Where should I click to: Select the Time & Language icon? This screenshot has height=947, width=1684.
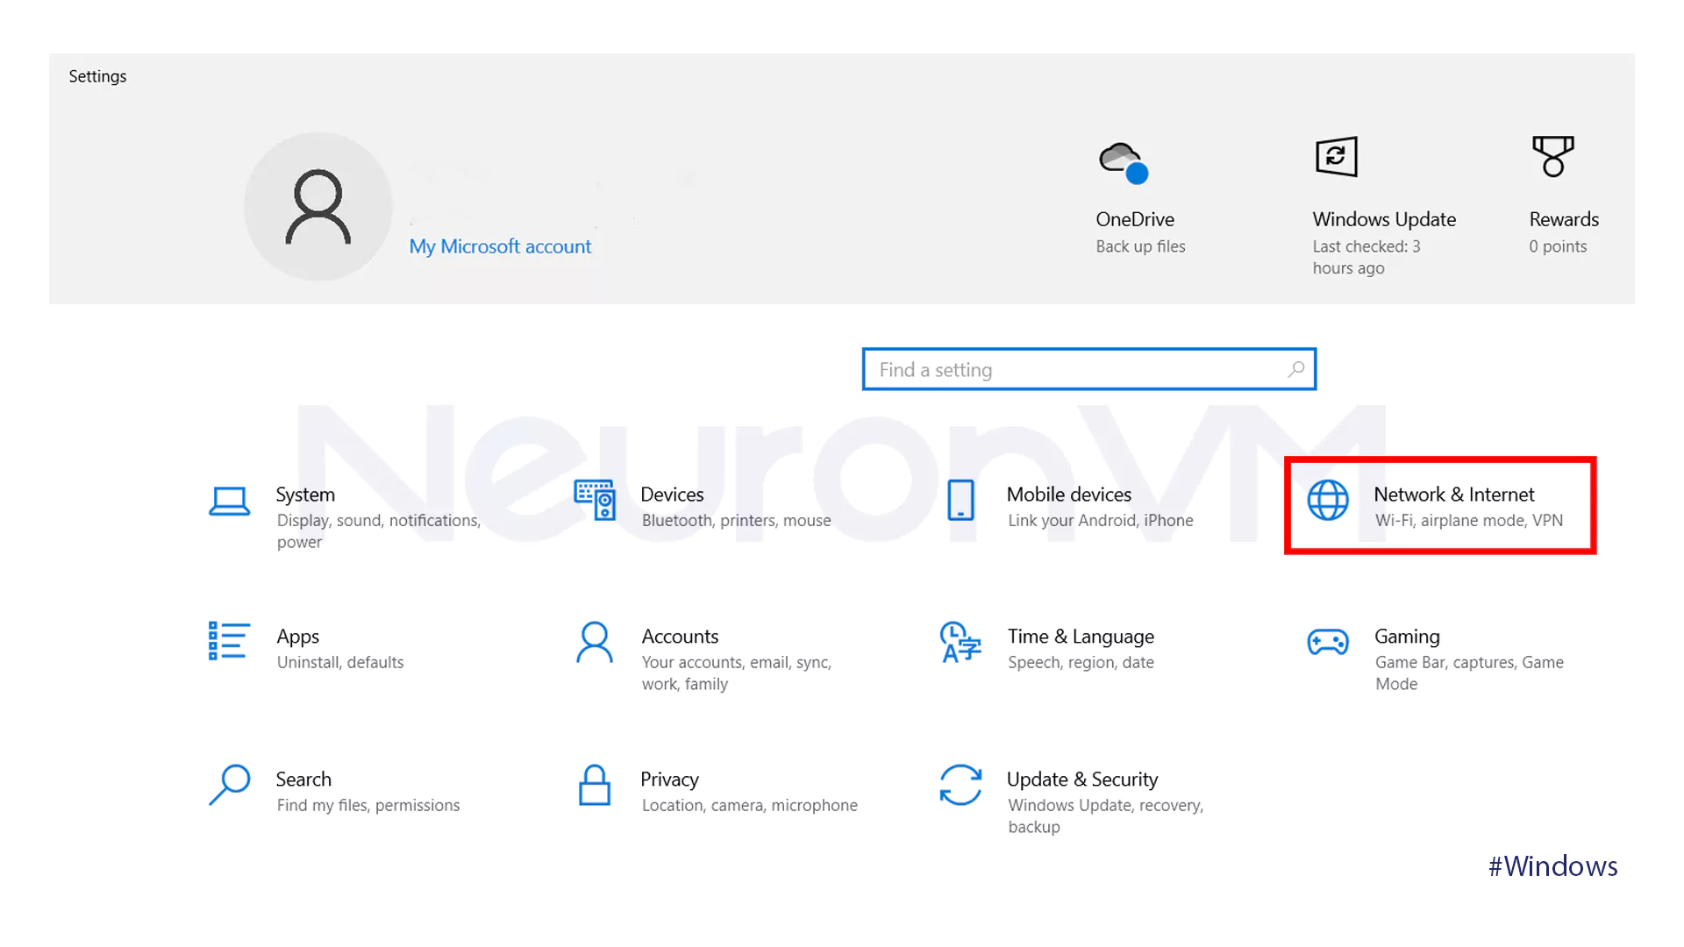960,643
